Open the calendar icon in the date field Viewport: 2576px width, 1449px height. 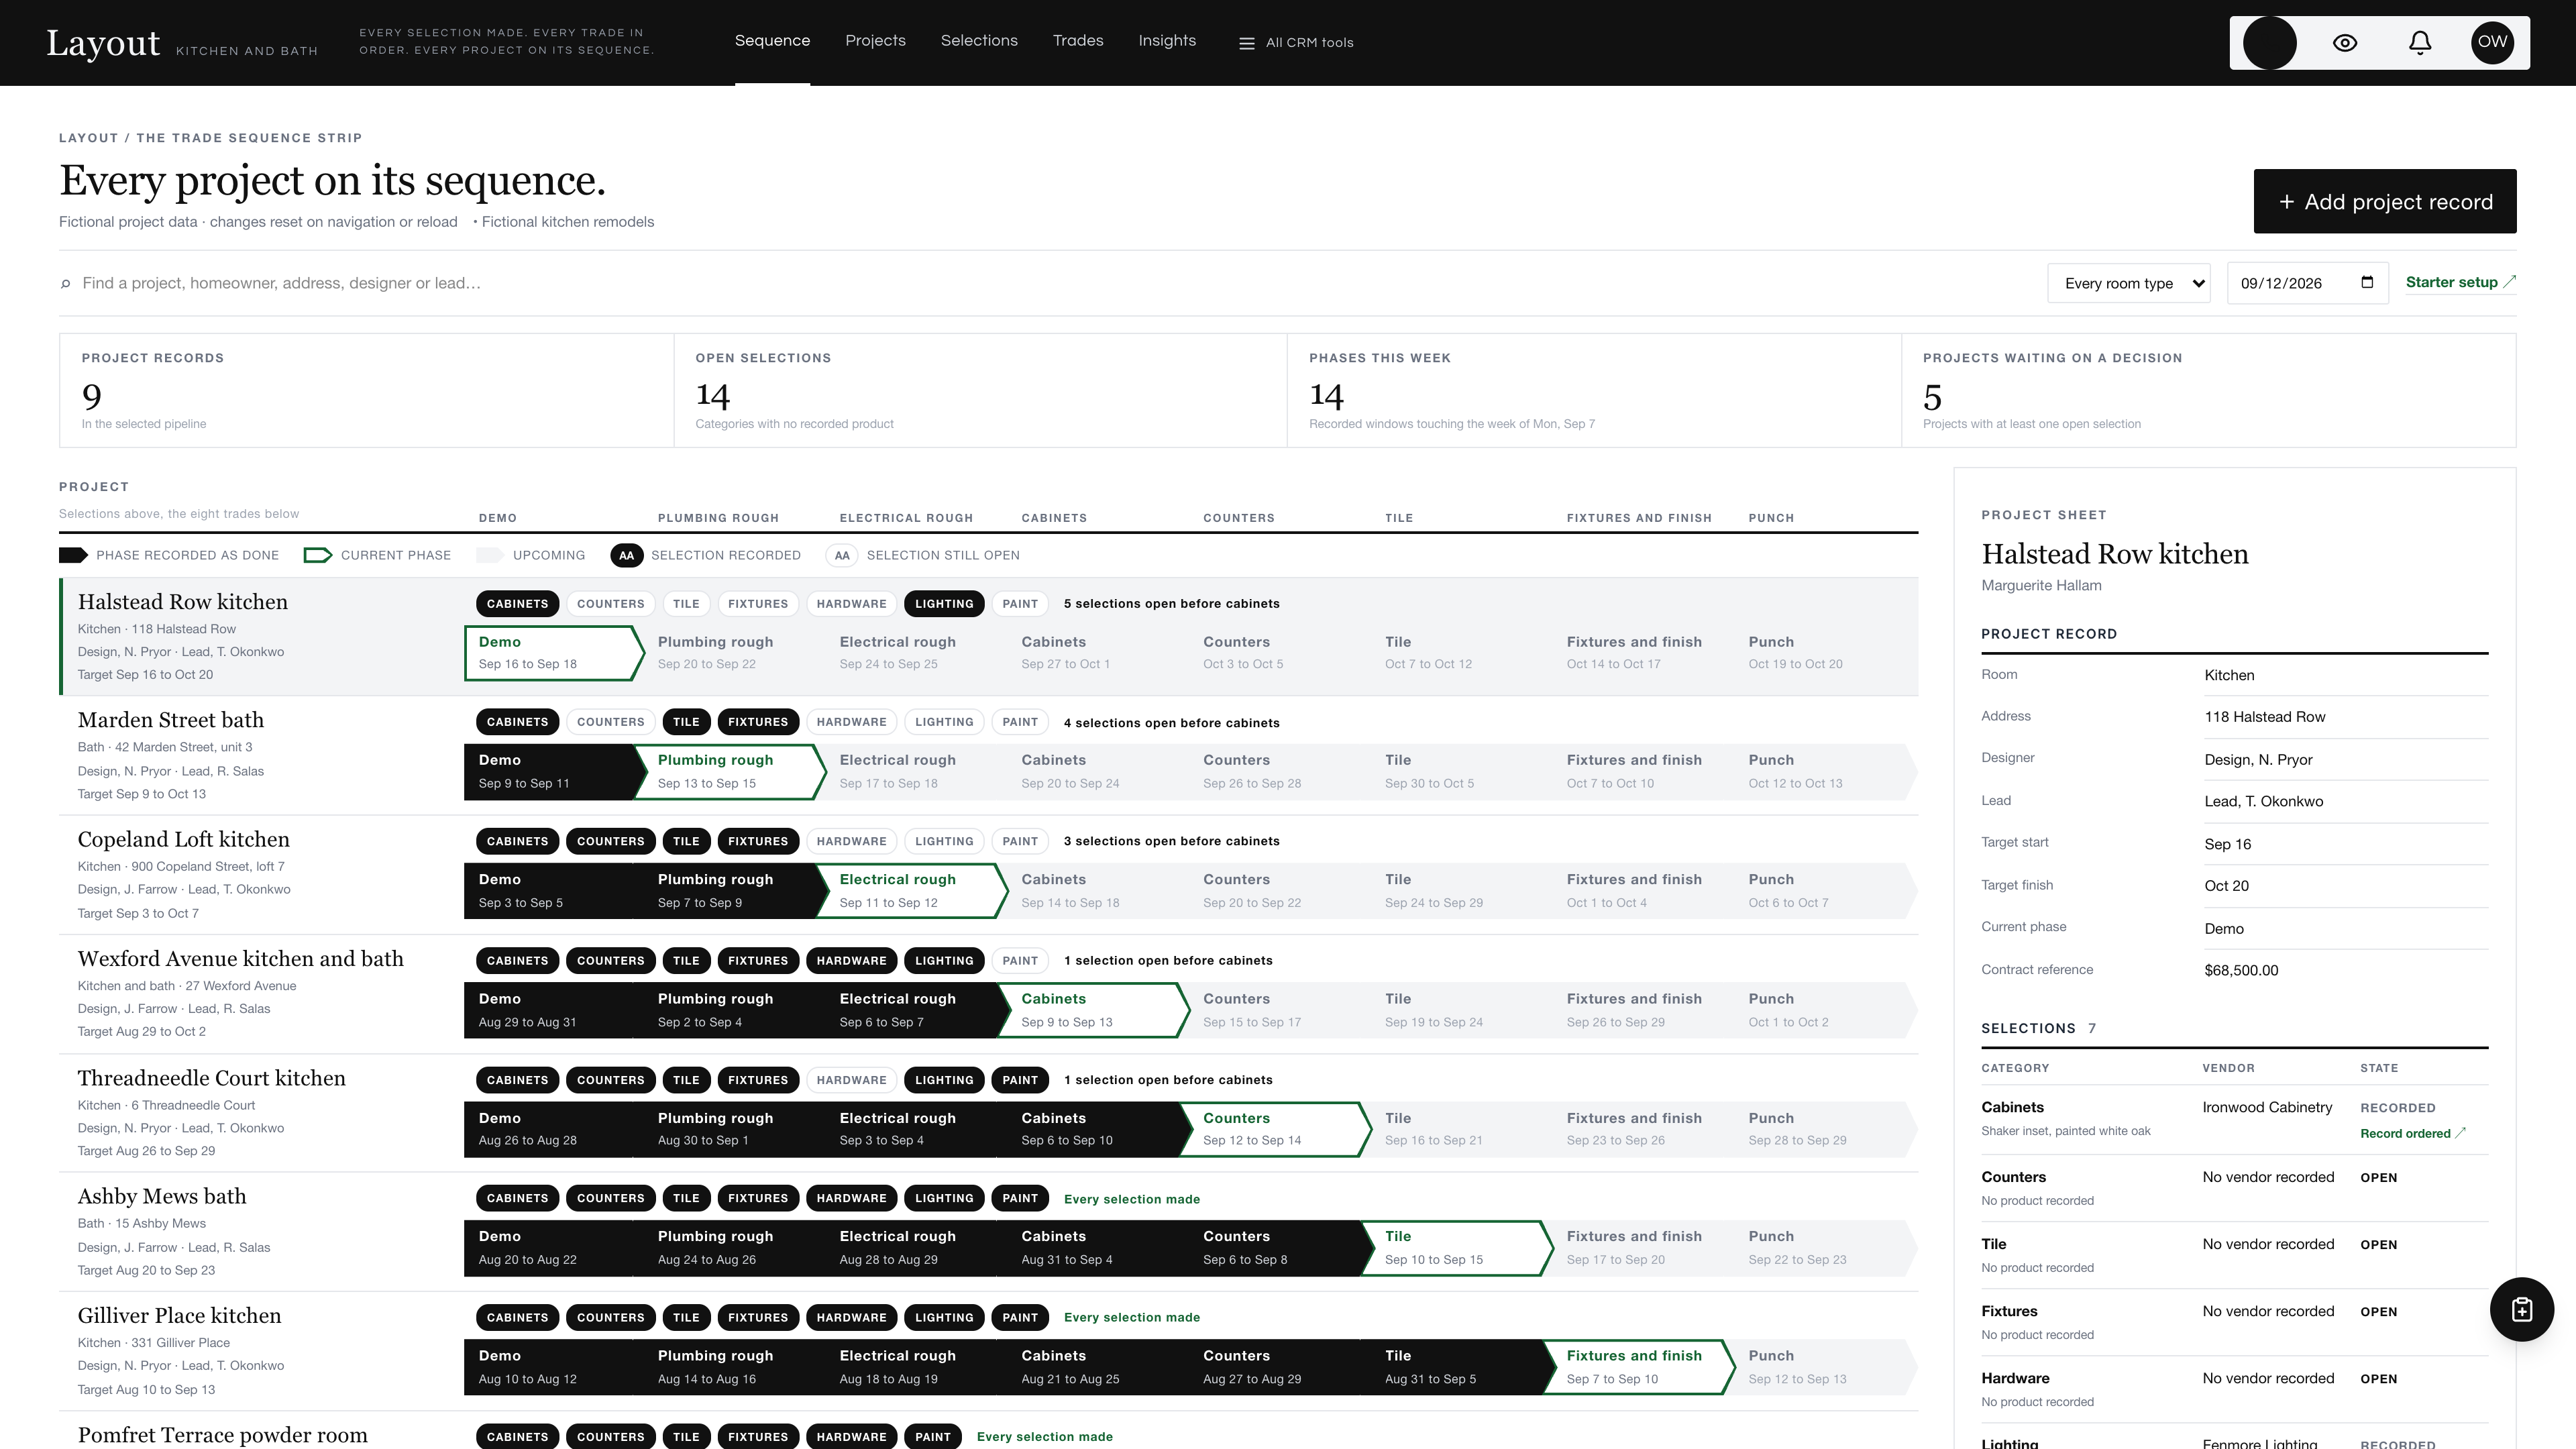coord(2366,282)
